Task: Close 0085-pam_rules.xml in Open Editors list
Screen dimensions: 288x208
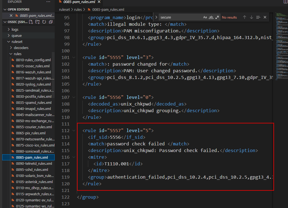Action: pos(11,16)
